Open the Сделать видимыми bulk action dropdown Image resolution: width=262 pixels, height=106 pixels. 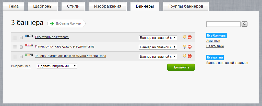pos(57,66)
